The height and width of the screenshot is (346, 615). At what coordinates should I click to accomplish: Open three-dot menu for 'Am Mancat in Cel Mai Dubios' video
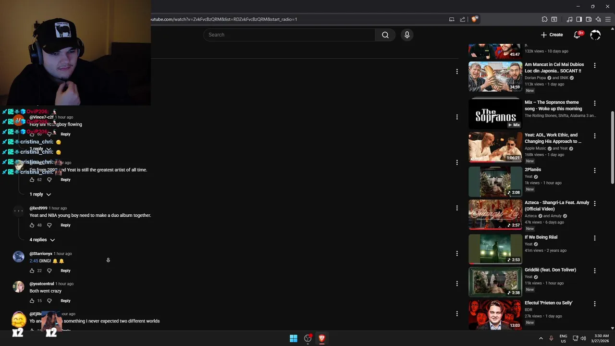(595, 65)
